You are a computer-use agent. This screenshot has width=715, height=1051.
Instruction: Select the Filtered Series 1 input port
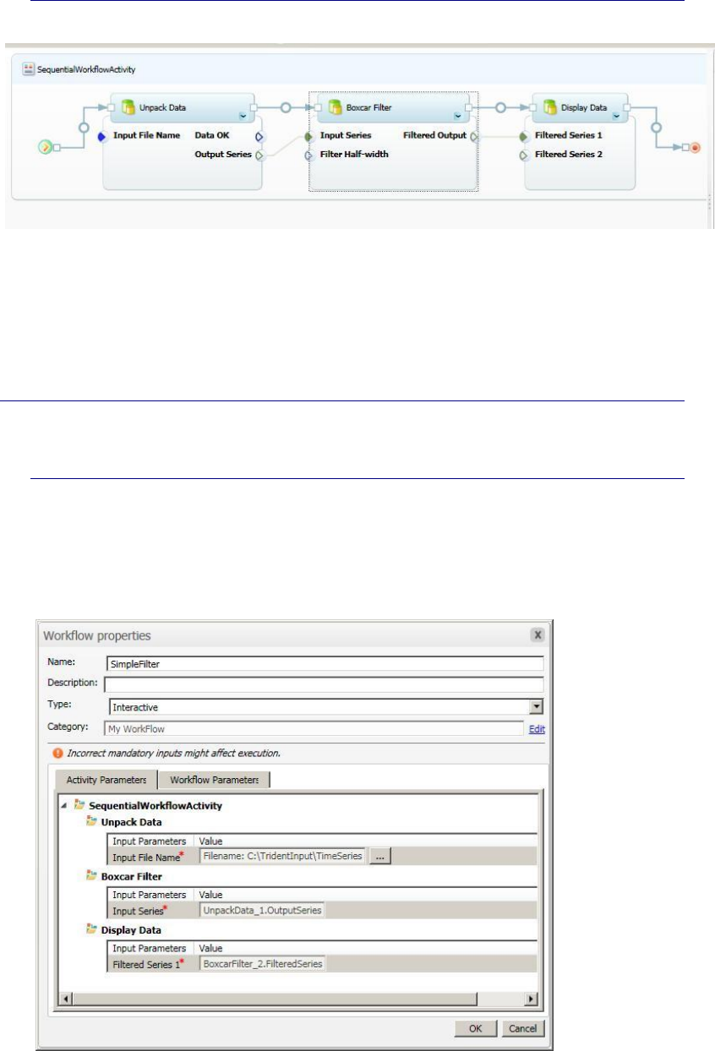click(524, 135)
